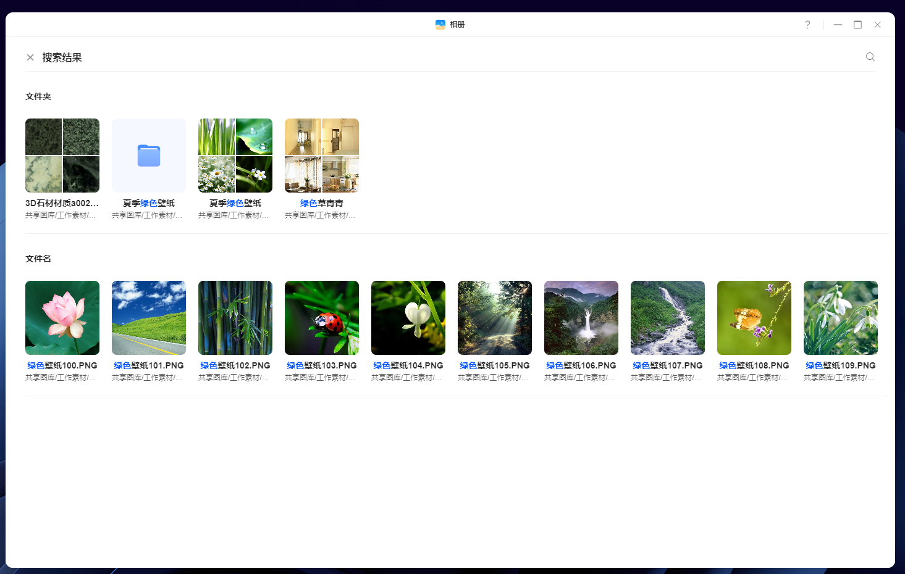Select the butterfly image thumbnail
Screen dimensions: 905x574
(x=754, y=318)
